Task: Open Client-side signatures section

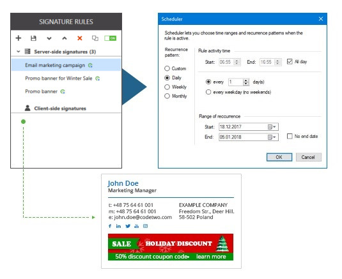Action: (x=60, y=109)
